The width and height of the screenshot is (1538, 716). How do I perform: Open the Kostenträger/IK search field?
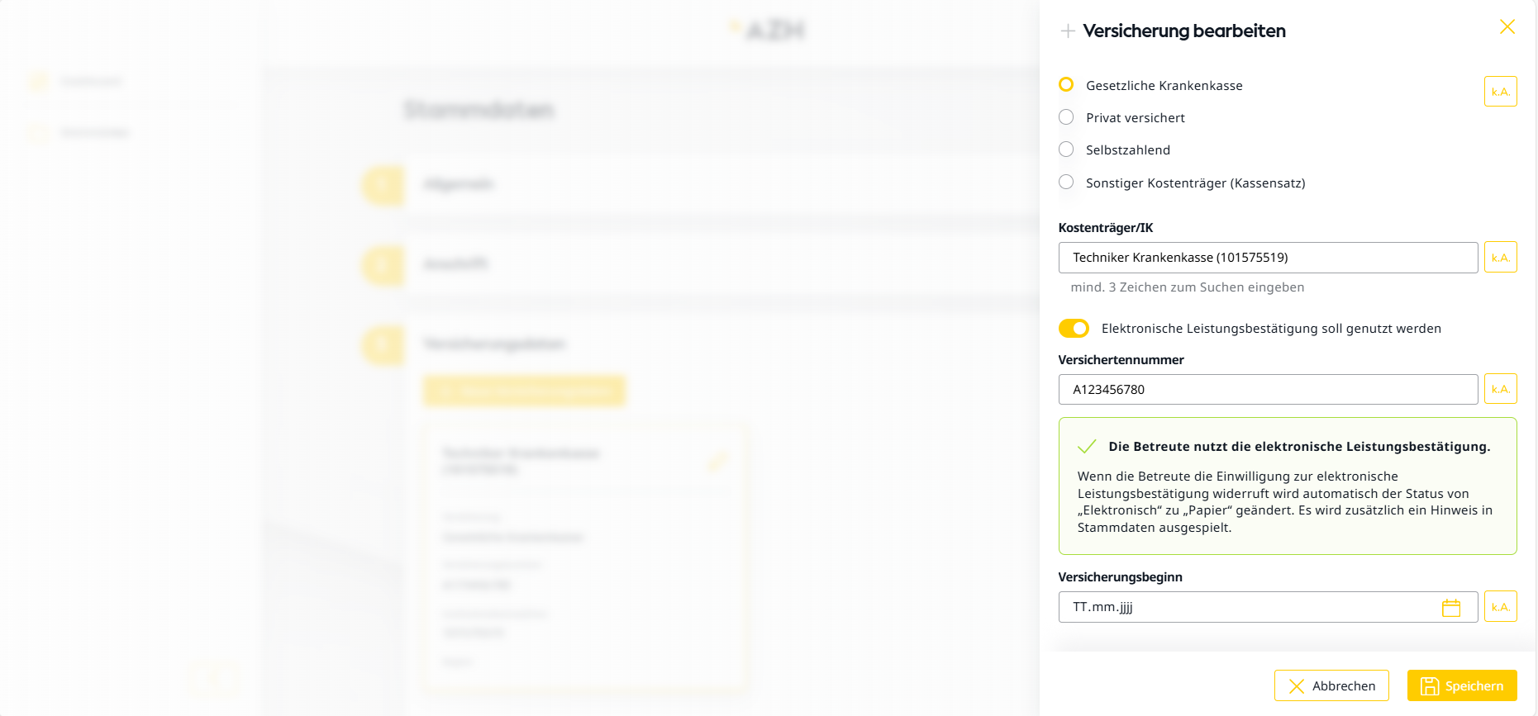click(x=1267, y=258)
